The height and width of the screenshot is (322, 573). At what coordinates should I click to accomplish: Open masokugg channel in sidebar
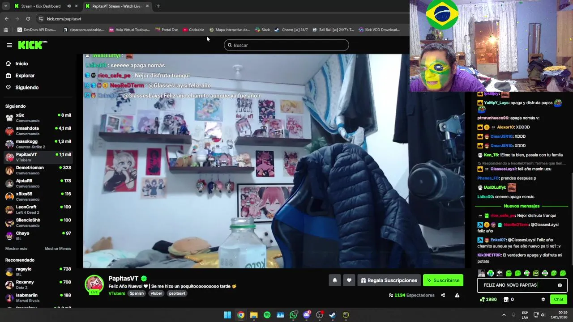pyautogui.click(x=38, y=144)
